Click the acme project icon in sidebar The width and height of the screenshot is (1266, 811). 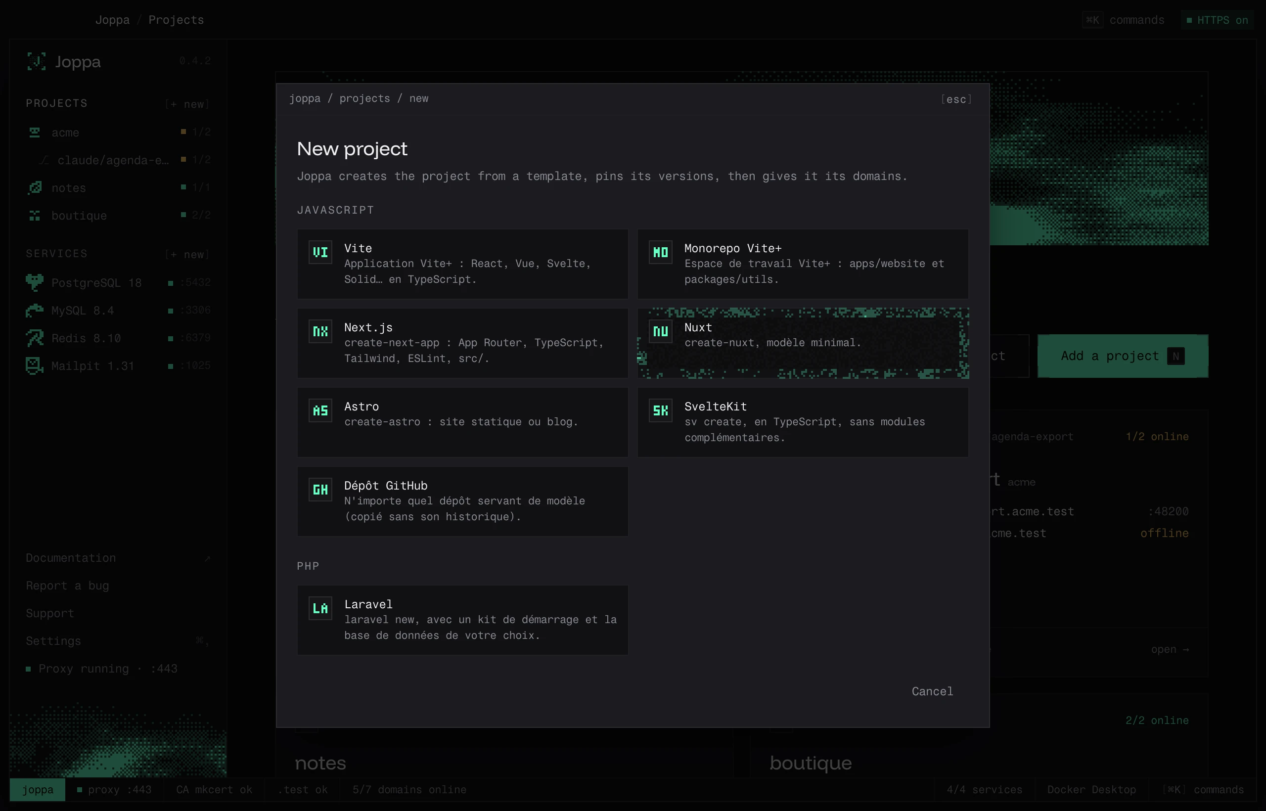[35, 132]
